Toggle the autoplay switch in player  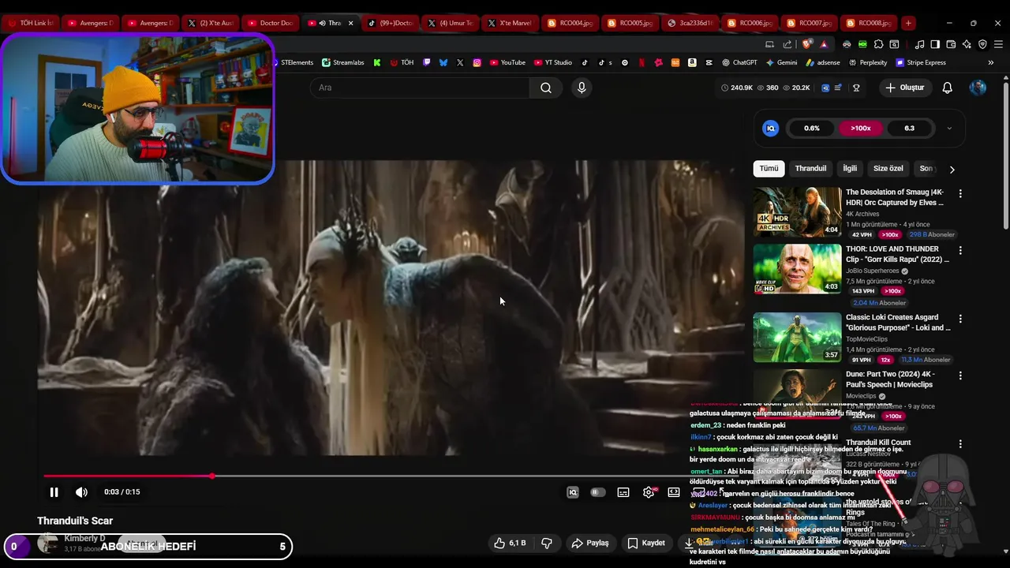598,492
